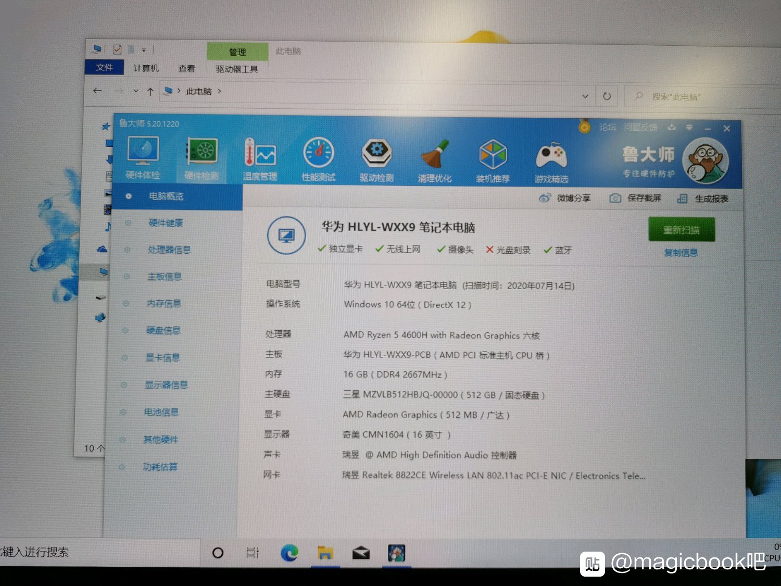Share via 微博分享
Image resolution: width=781 pixels, height=586 pixels.
tap(565, 198)
